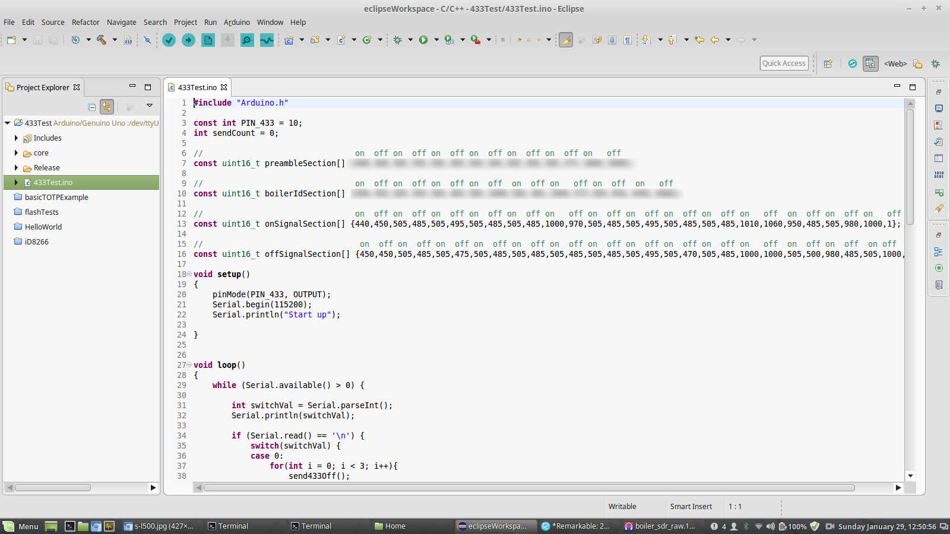Click the Quick Access search field
This screenshot has height=534, width=950.
pos(784,63)
